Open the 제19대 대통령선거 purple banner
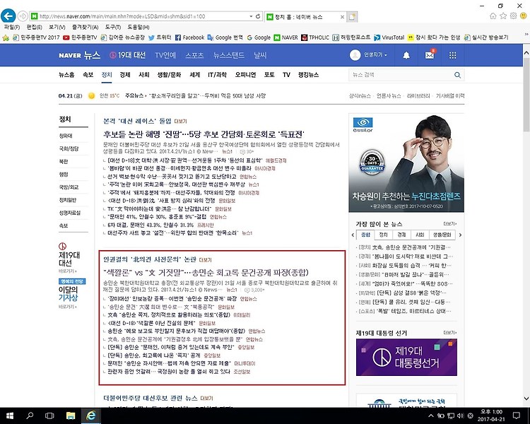This screenshot has width=530, height=424. (406, 357)
